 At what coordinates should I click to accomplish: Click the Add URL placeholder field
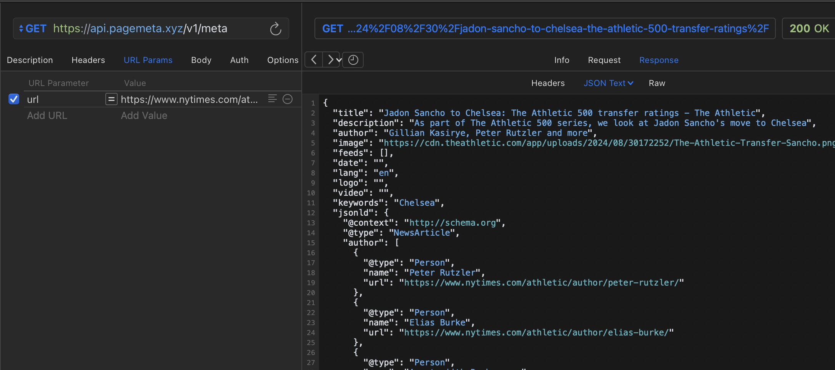tap(47, 116)
